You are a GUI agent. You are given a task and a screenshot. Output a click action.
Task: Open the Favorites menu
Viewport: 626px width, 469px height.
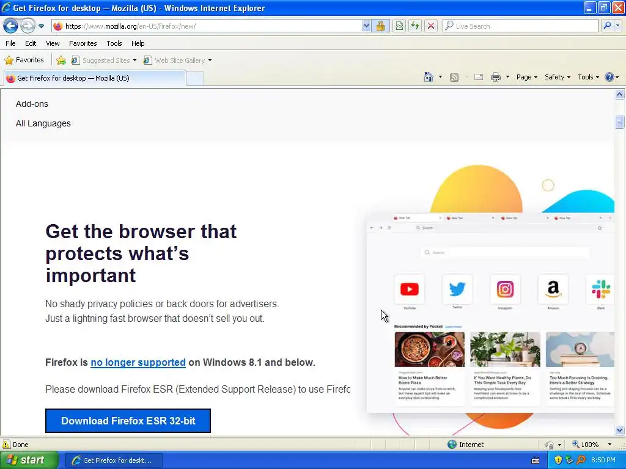pyautogui.click(x=83, y=43)
